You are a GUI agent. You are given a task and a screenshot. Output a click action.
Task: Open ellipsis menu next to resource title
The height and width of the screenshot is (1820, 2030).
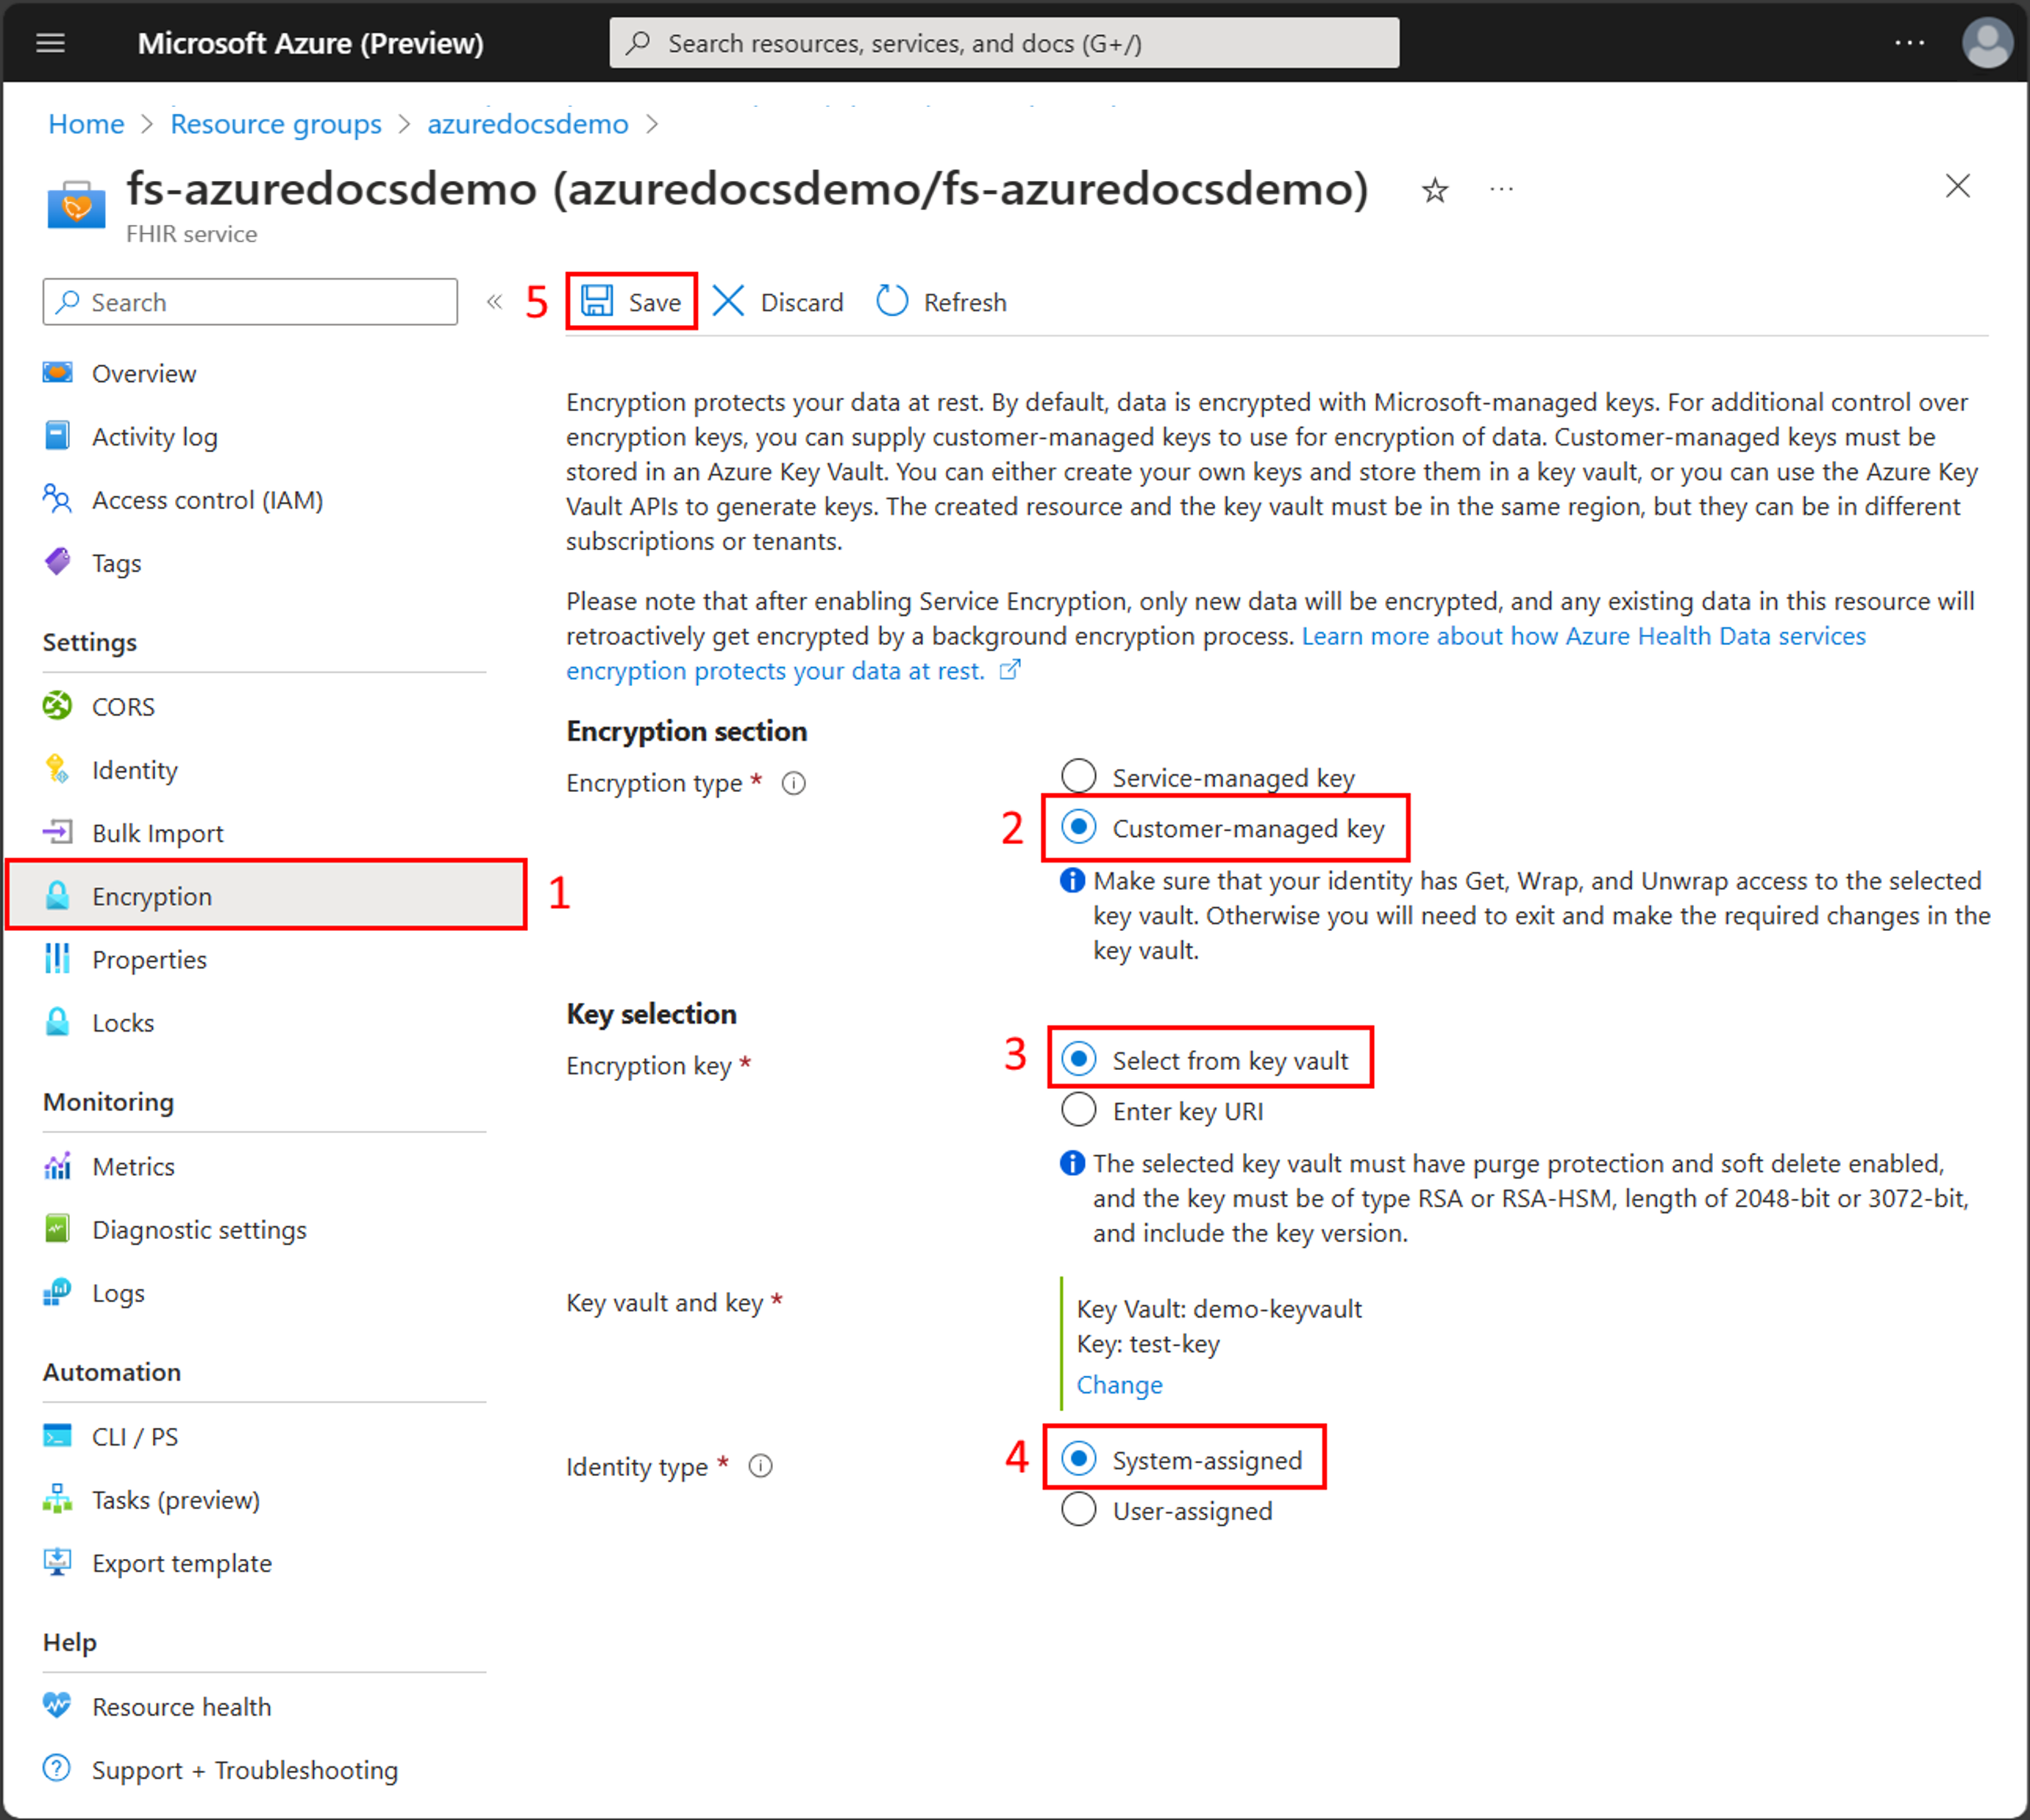pos(1501,190)
